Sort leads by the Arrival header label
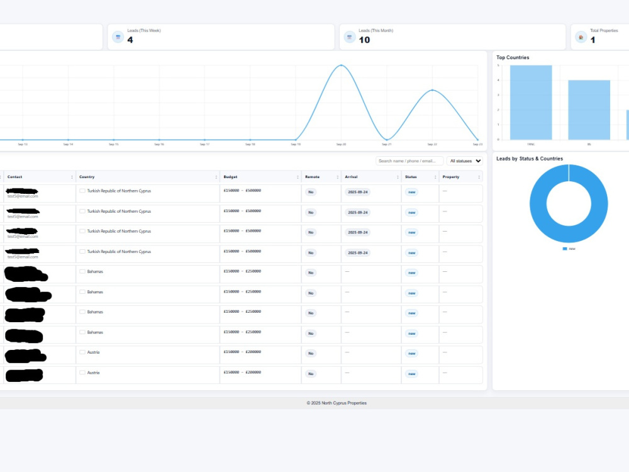The image size is (629, 472). tap(351, 177)
